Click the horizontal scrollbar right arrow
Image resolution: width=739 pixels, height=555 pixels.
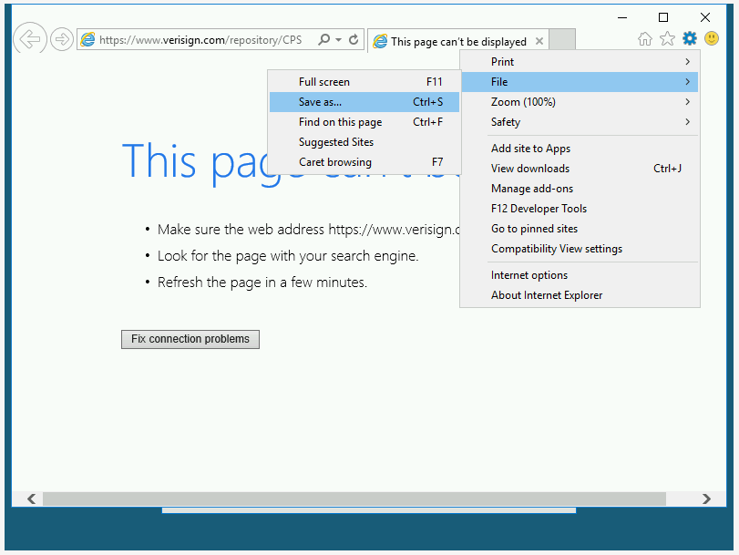(x=706, y=498)
